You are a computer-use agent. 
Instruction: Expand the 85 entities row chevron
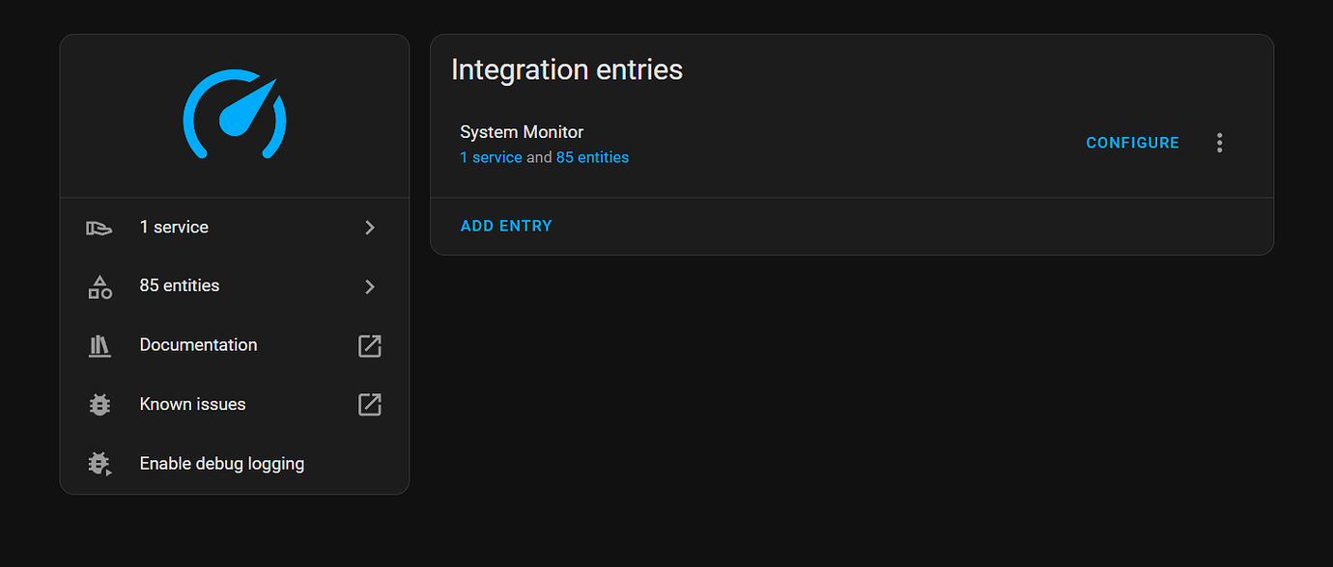tap(369, 285)
